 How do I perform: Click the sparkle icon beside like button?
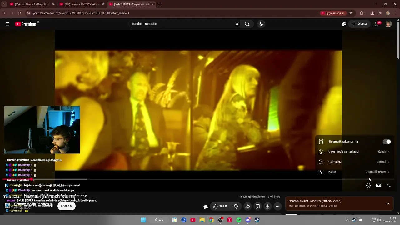click(205, 207)
